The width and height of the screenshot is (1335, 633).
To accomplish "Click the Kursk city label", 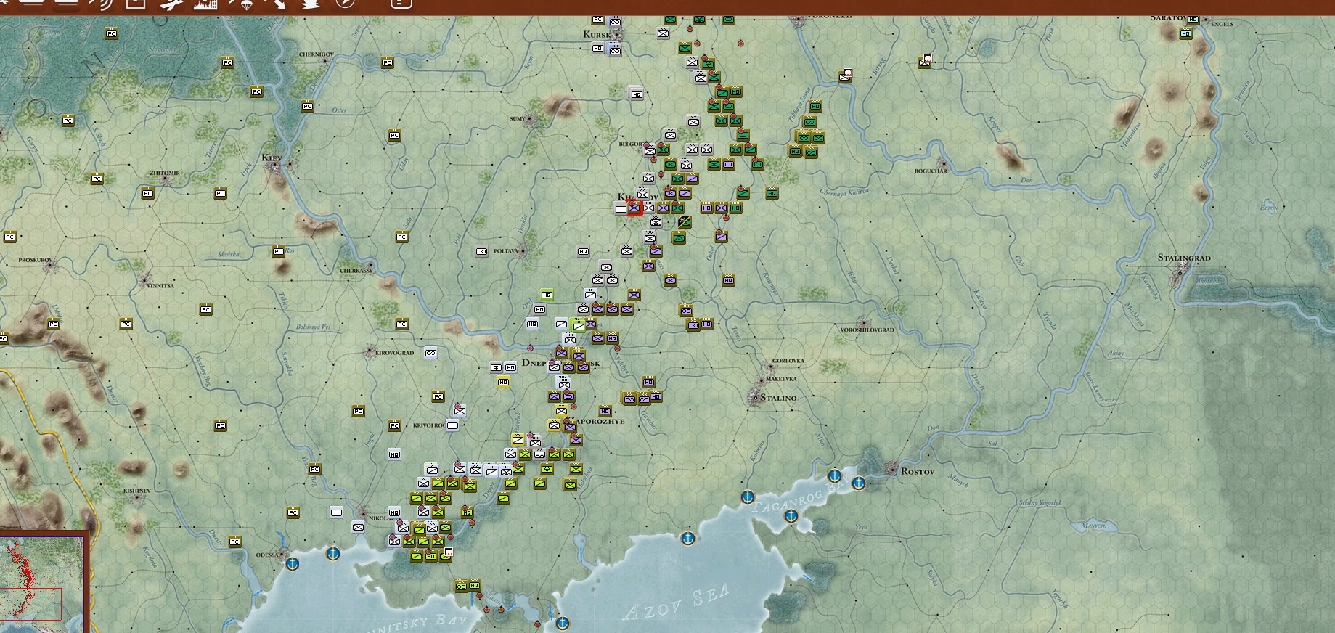I will [x=597, y=34].
